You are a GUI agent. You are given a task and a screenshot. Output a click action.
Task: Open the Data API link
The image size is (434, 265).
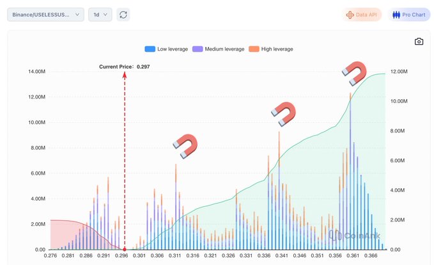coord(362,15)
